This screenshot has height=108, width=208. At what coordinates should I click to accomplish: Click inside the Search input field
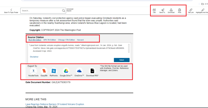tap(41, 11)
